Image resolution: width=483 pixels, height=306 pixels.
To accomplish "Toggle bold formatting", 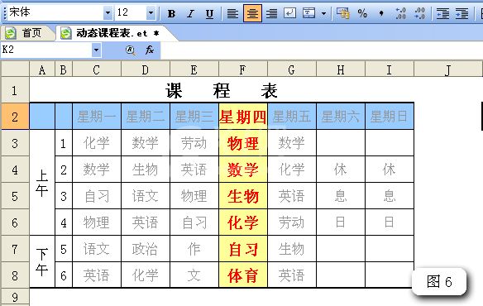I will coord(171,13).
